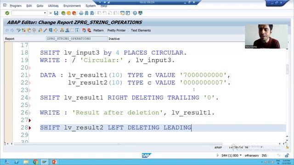Image resolution: width=294 pixels, height=165 pixels.
Task: Click the green Back icon in the standard toolbar
Action: [x=63, y=13]
